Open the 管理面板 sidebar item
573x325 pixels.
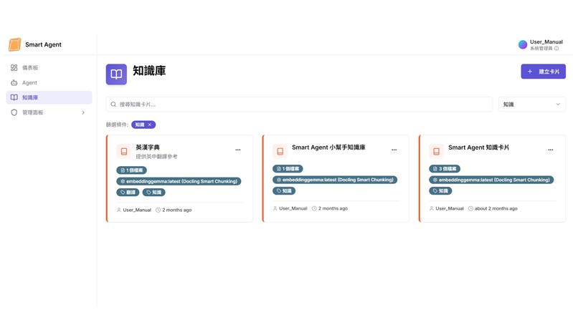49,112
